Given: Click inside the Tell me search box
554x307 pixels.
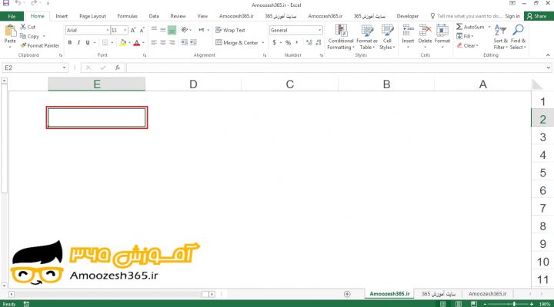Looking at the screenshot, I should (x=466, y=16).
